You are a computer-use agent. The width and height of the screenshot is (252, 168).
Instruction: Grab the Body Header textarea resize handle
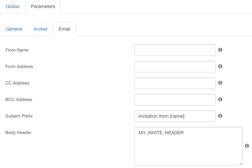[x=241, y=163]
